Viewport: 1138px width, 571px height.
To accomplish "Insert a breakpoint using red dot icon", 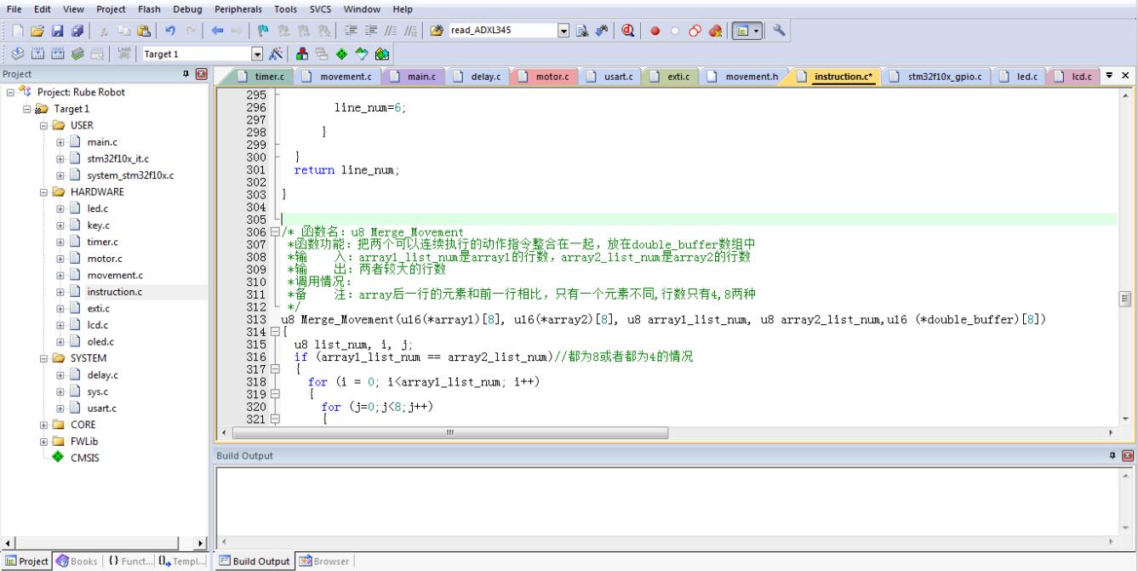I will [x=655, y=31].
